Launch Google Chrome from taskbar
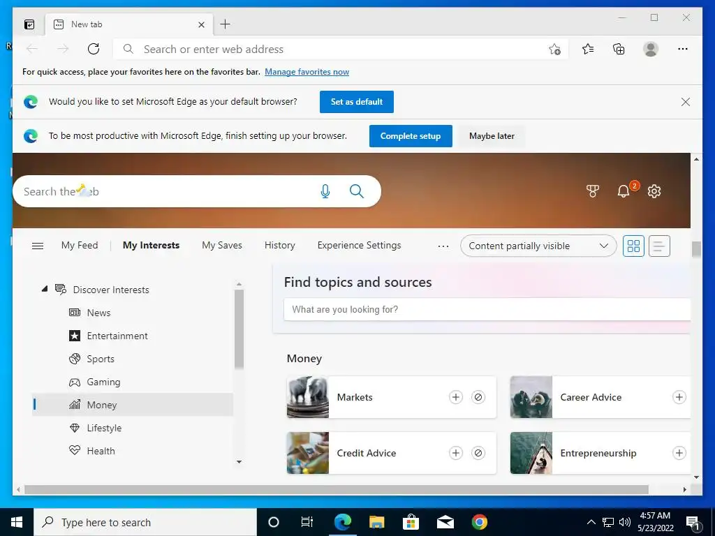The image size is (715, 536). pos(479,522)
